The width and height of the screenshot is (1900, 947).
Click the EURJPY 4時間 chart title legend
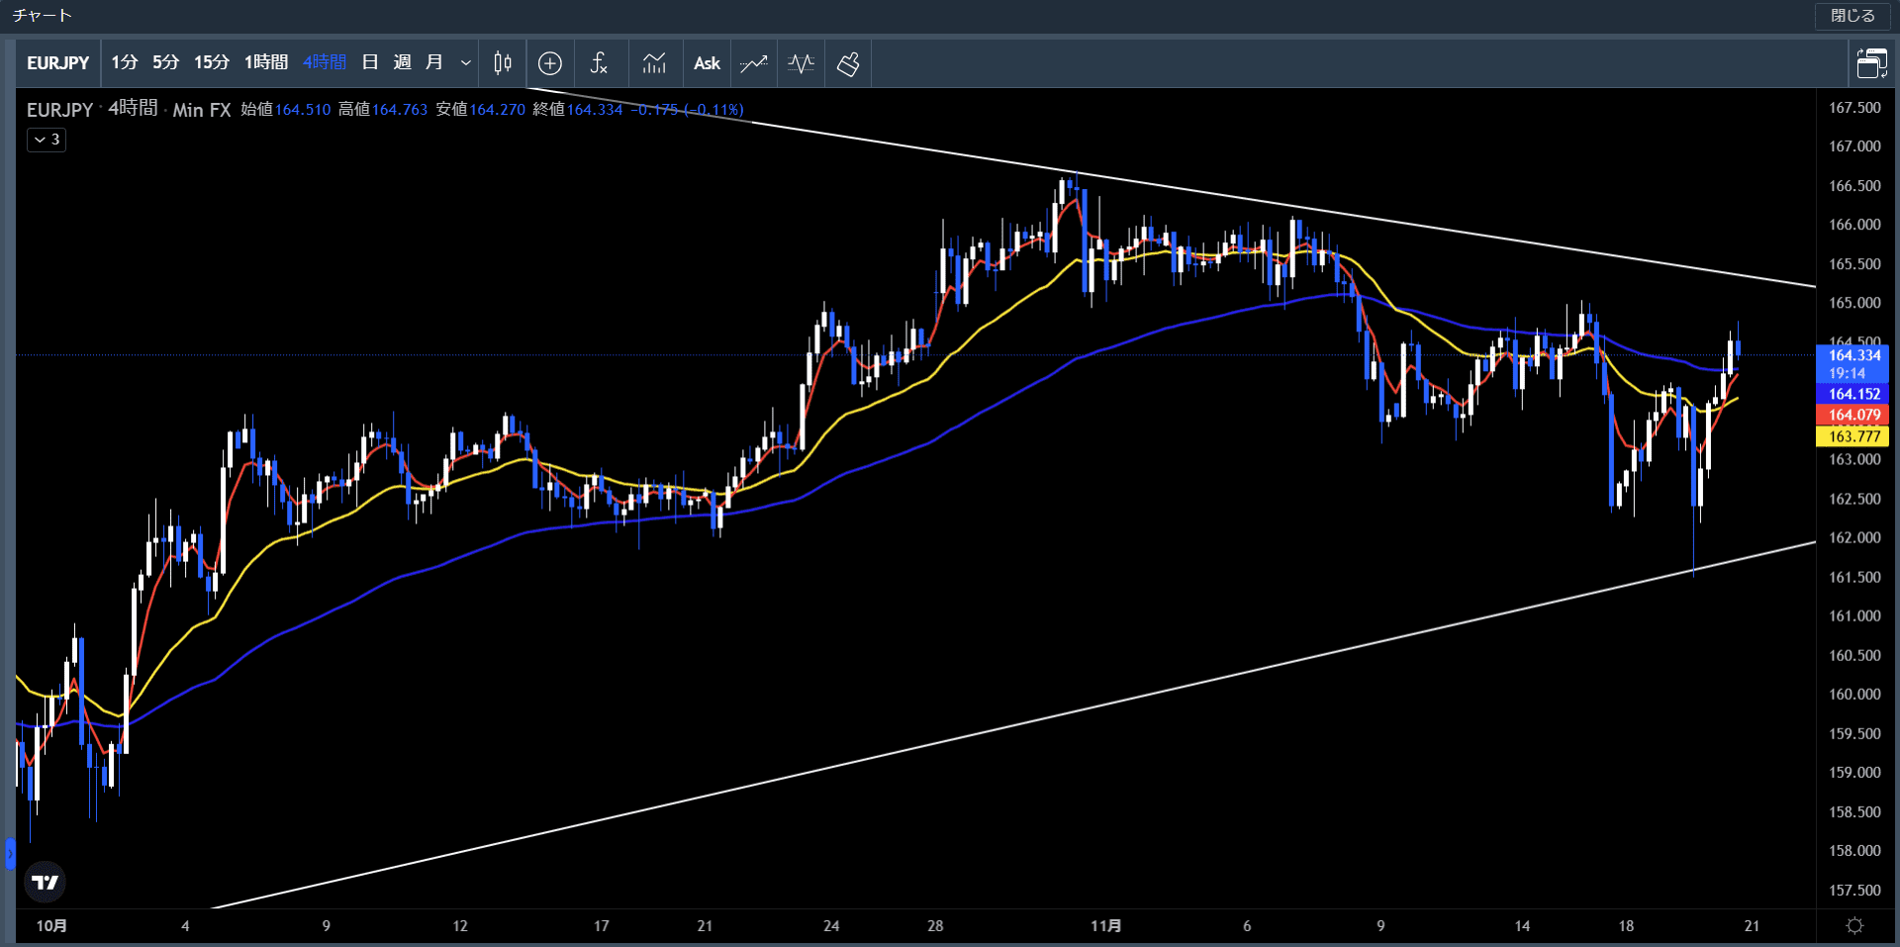129,109
